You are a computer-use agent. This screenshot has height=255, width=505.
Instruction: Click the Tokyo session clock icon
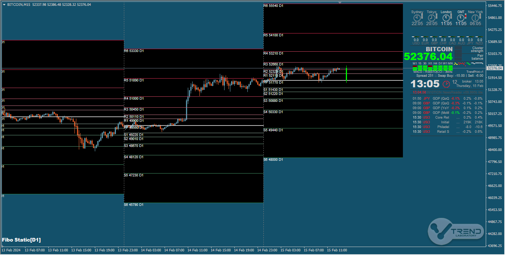(x=432, y=17)
